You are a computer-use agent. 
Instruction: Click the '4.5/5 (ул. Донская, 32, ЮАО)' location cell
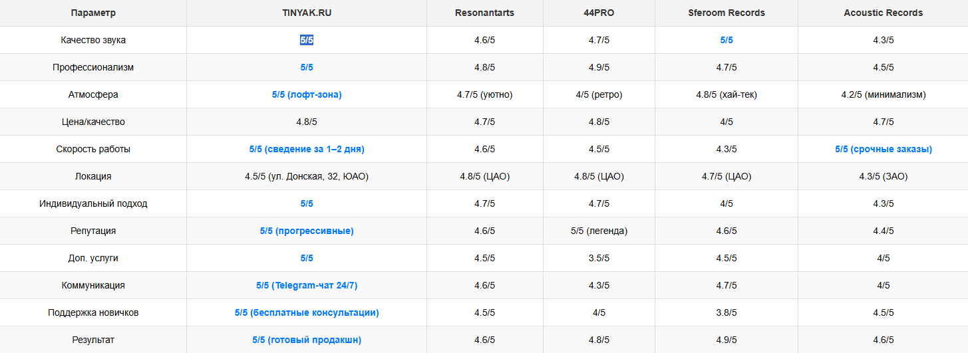click(x=307, y=176)
